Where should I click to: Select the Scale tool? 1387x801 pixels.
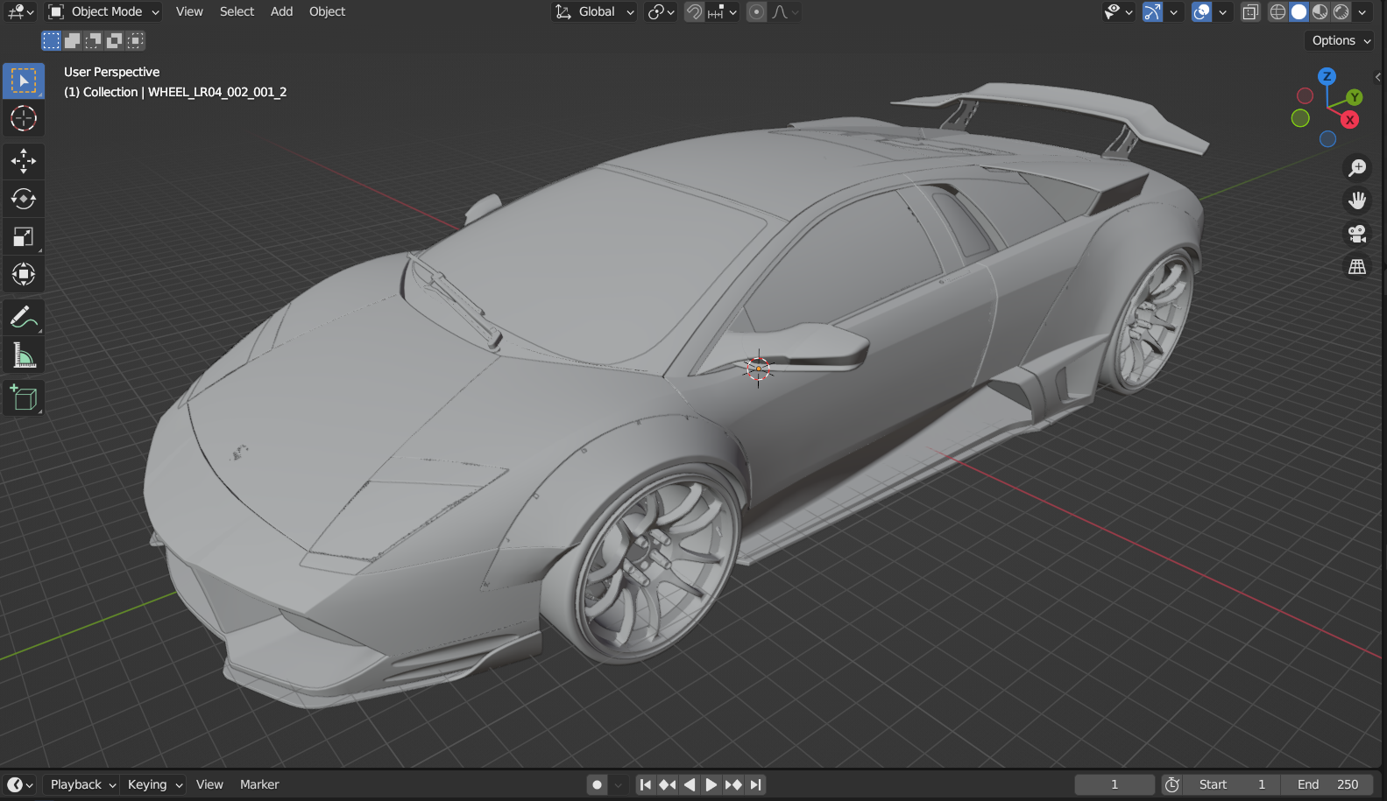(24, 236)
